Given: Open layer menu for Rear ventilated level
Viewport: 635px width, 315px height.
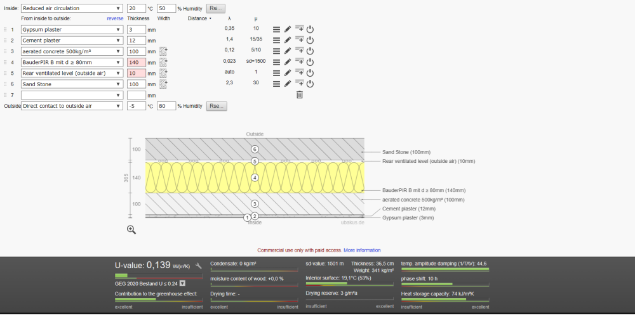Looking at the screenshot, I should tap(276, 73).
